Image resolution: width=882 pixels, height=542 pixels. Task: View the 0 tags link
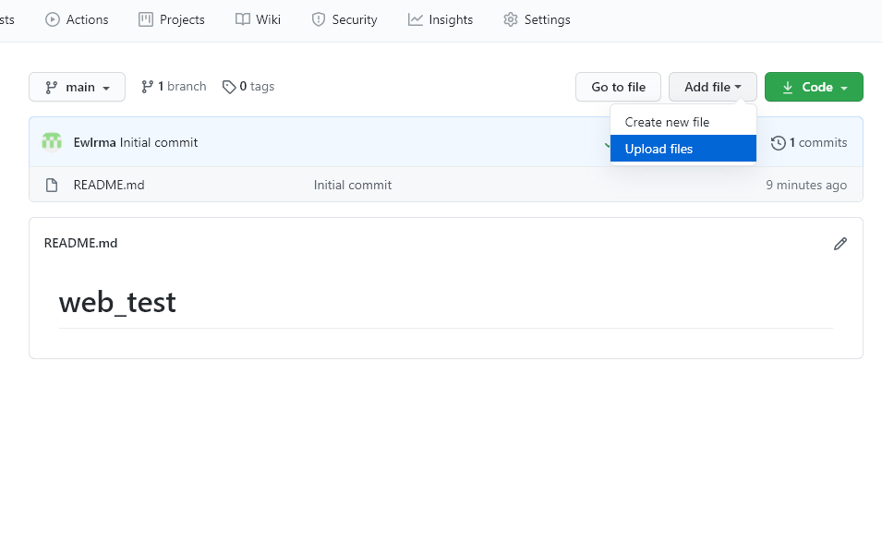(248, 87)
